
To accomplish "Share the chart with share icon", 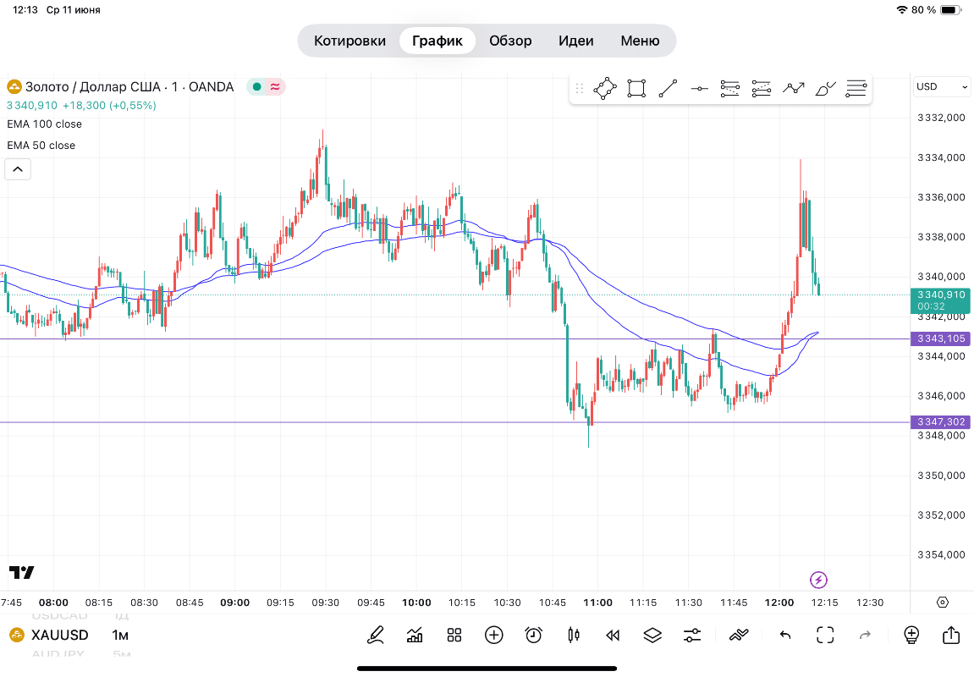I will point(951,635).
